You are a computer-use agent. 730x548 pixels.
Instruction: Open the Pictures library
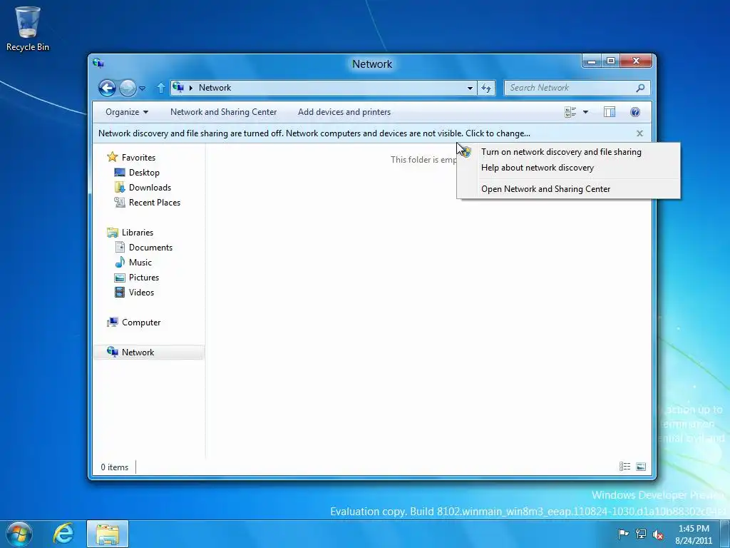(x=144, y=278)
